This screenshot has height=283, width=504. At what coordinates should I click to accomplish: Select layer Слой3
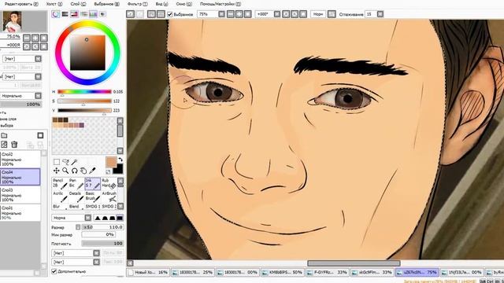[20, 195]
